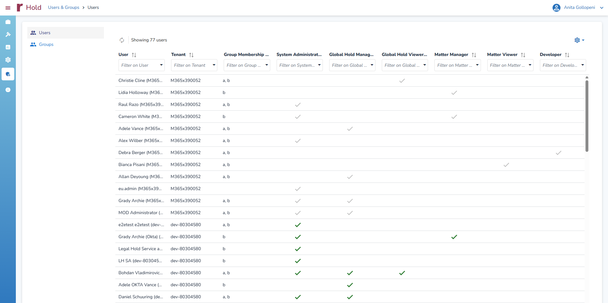Open the hamburger navigation menu
The height and width of the screenshot is (303, 608).
tap(8, 8)
